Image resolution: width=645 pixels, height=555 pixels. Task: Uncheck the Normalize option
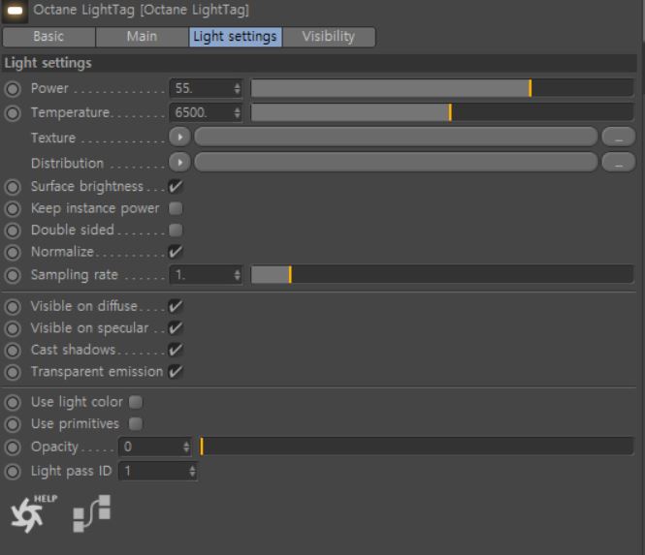click(176, 252)
